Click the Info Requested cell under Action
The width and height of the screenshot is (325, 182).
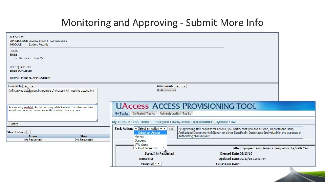(x=32, y=140)
